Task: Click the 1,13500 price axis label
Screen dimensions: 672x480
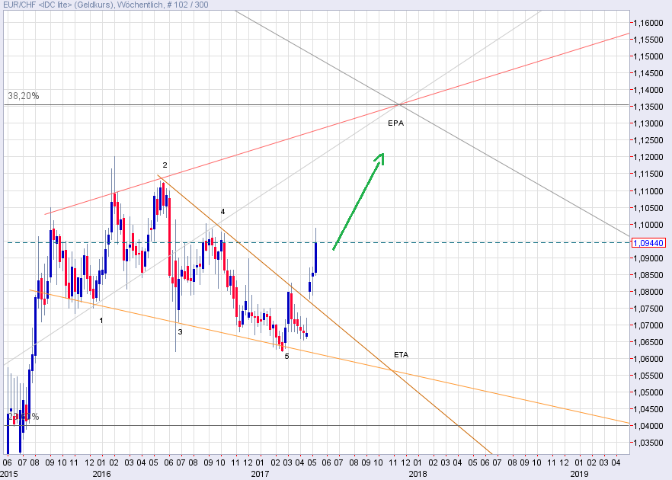Action: coord(648,107)
